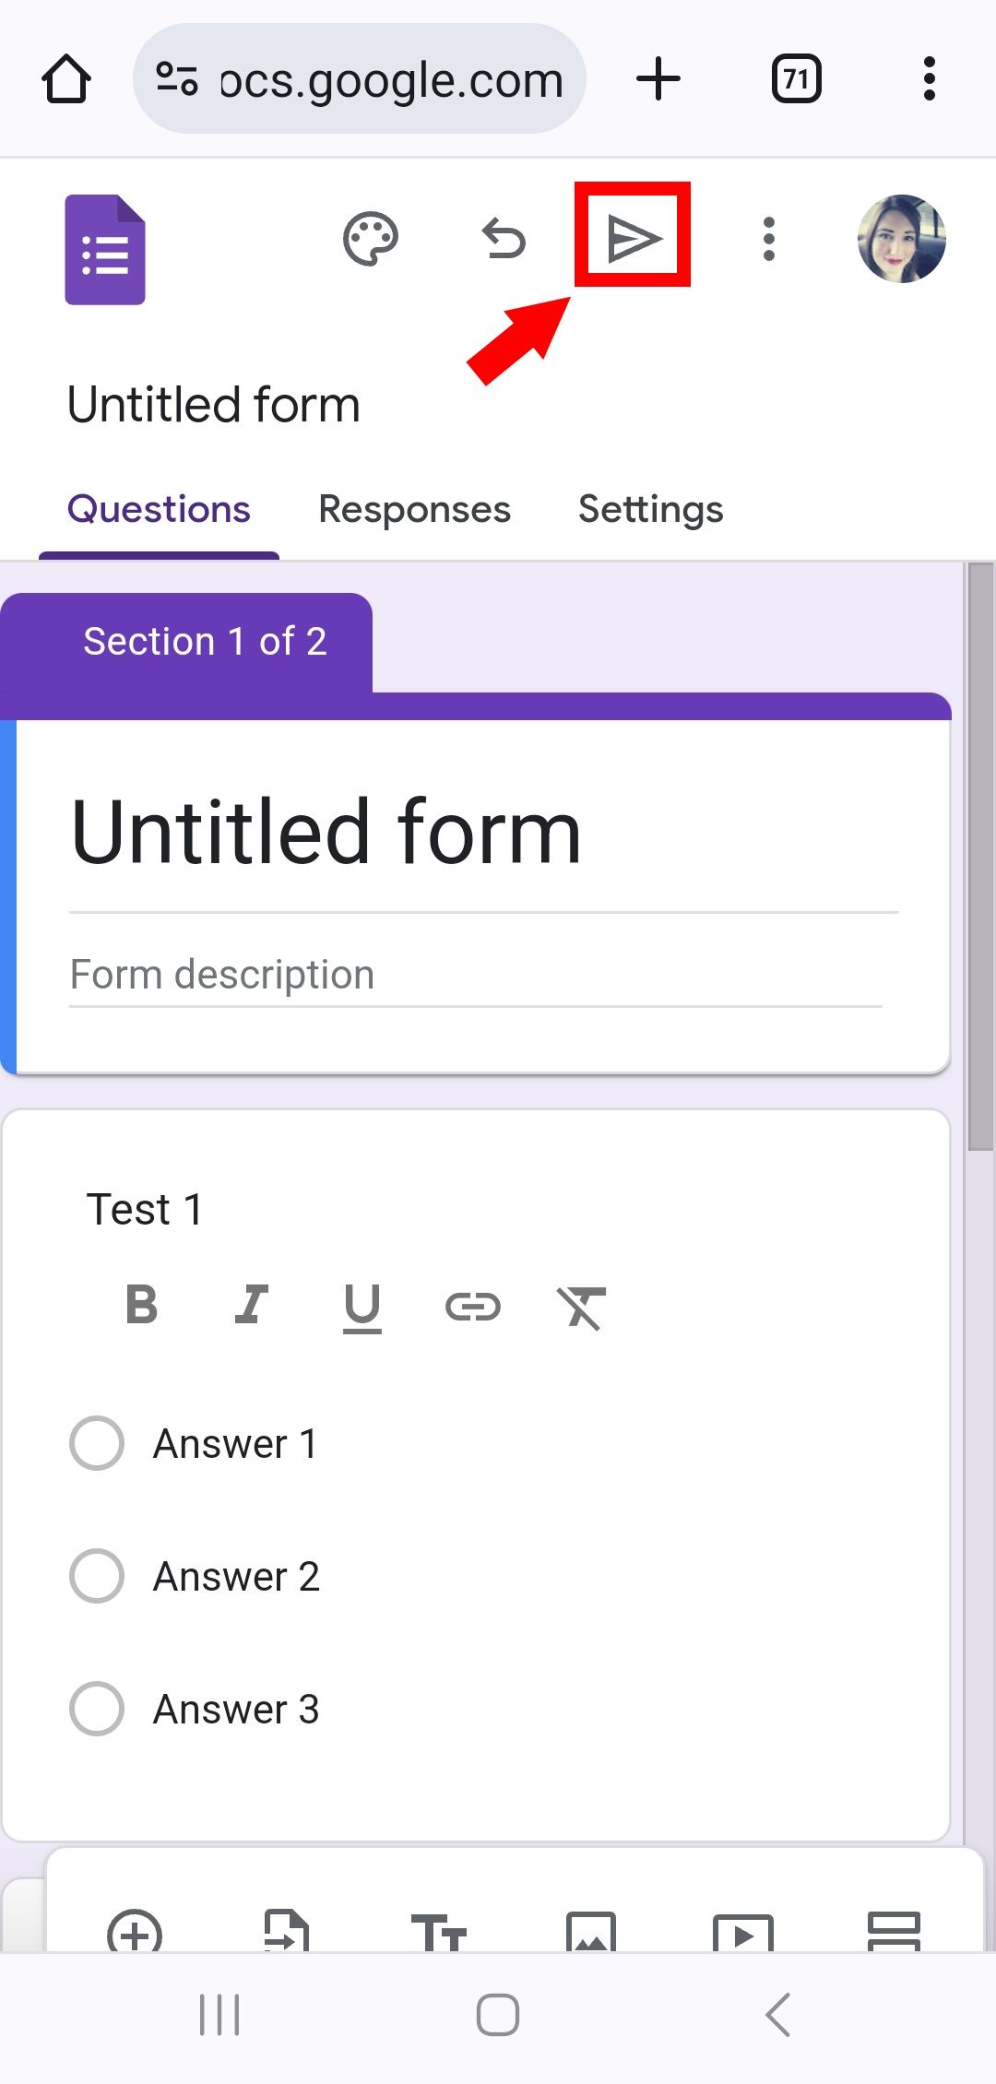
Task: Select the Answer 2 radio button
Action: coord(96,1576)
